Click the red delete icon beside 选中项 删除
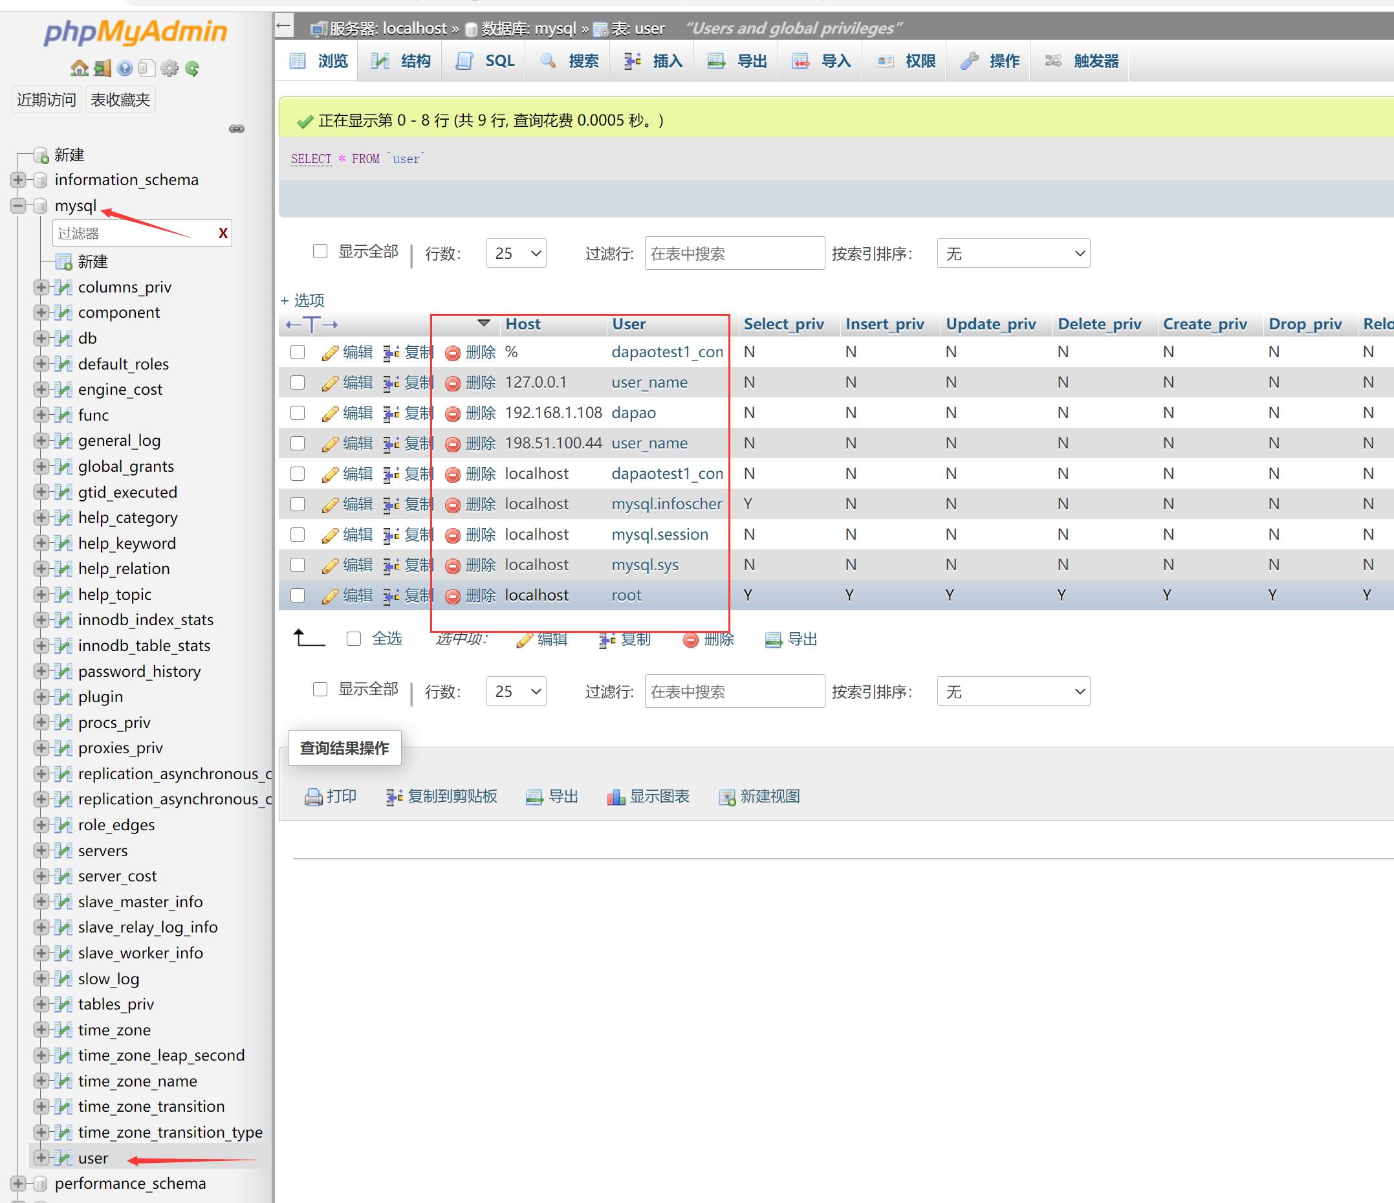 pos(690,639)
